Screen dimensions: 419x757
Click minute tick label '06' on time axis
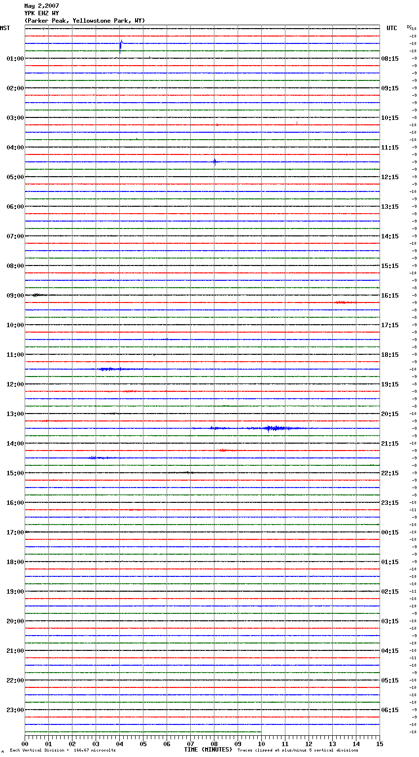(167, 744)
